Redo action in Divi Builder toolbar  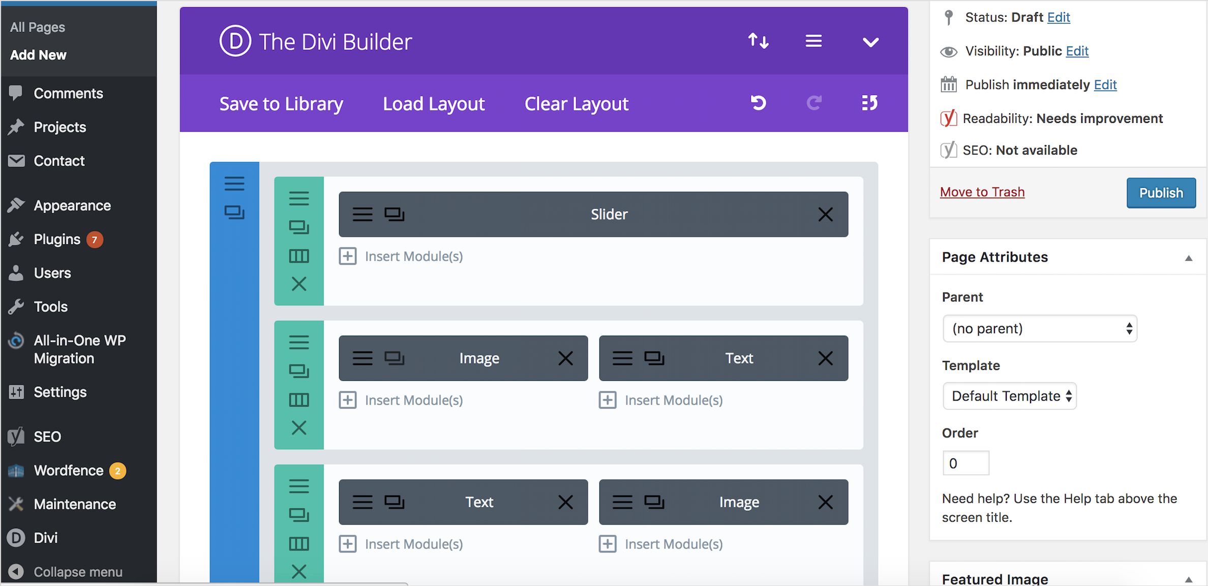[814, 103]
